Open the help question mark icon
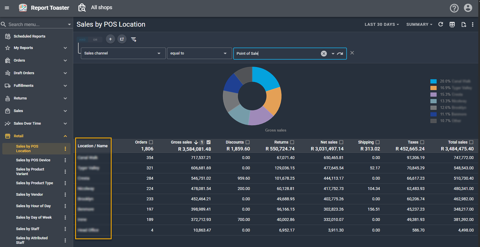This screenshot has height=247, width=480. tap(454, 8)
